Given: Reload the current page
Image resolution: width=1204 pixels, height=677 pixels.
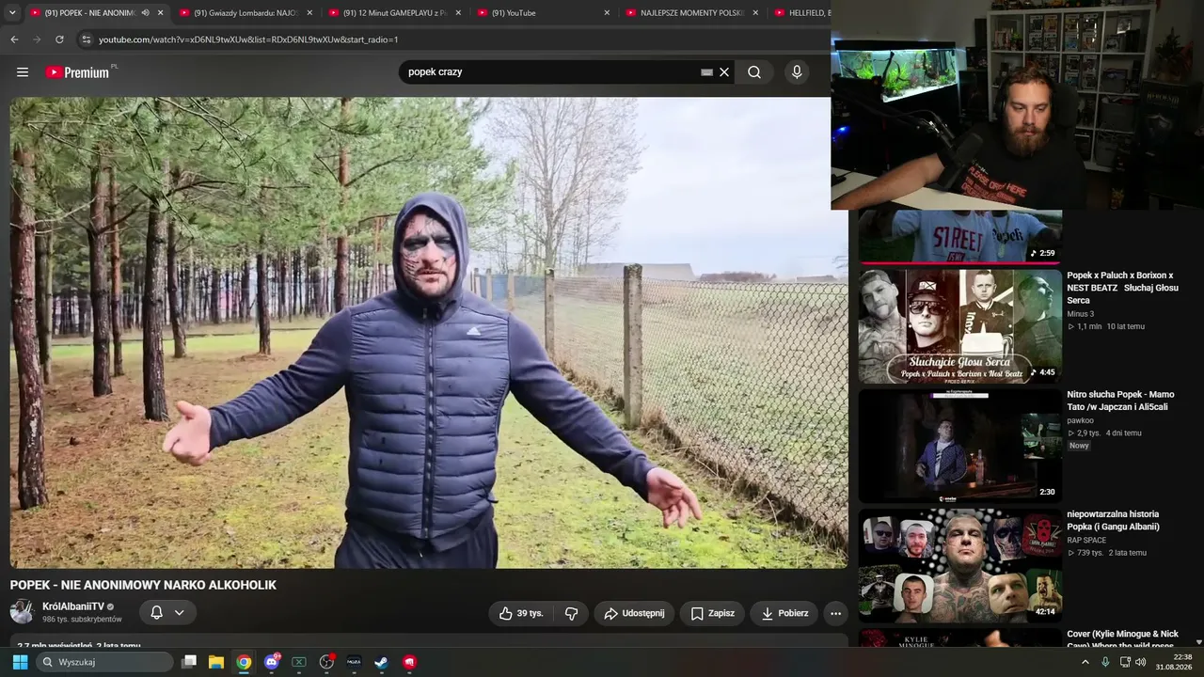Looking at the screenshot, I should (59, 39).
